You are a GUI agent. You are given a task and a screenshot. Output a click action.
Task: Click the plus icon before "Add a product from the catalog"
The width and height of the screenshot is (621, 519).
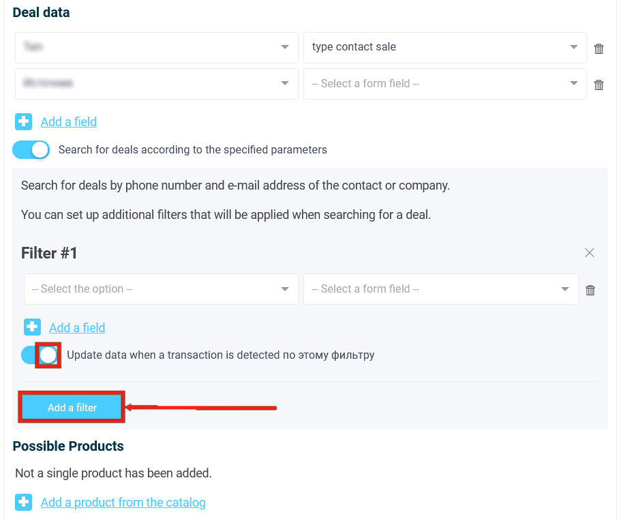point(24,502)
